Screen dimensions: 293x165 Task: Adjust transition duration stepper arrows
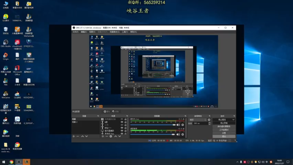(x=209, y=123)
